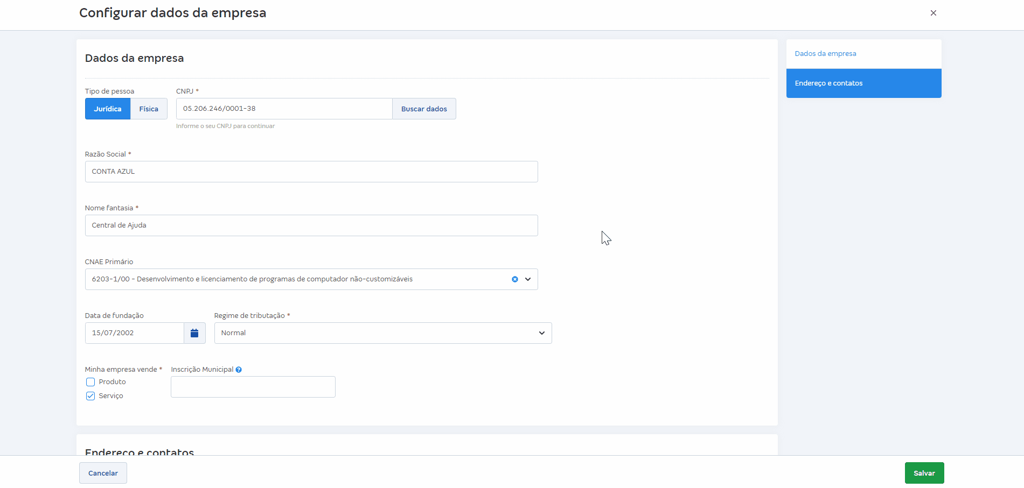Save the form with Salvar

924,473
